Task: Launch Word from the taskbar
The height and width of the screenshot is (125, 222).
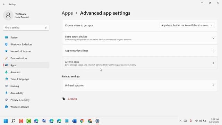Action: (x=74, y=121)
